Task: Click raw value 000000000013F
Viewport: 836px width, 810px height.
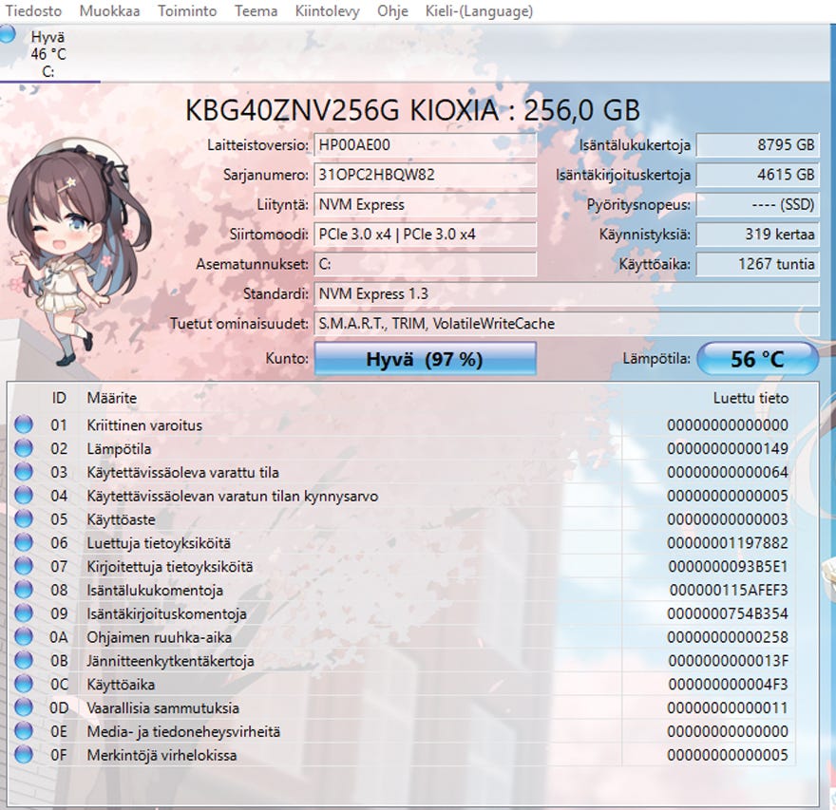Action: [729, 661]
